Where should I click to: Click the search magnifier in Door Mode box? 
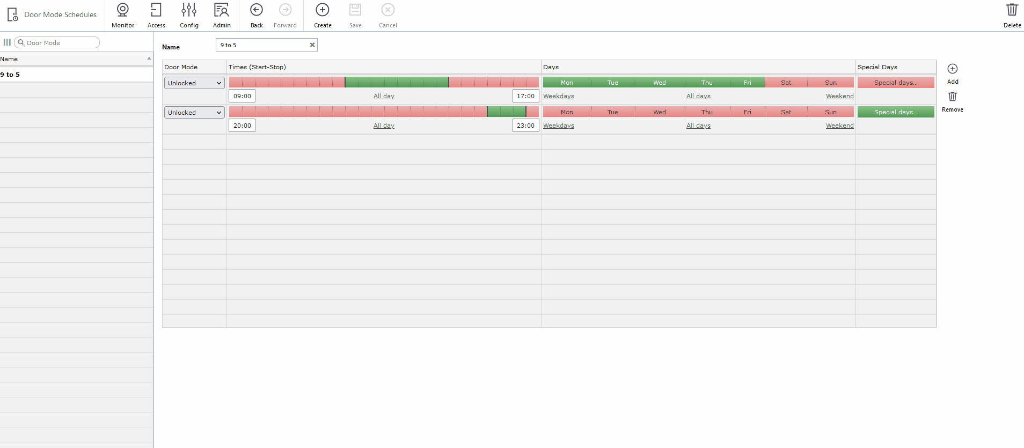(x=21, y=42)
